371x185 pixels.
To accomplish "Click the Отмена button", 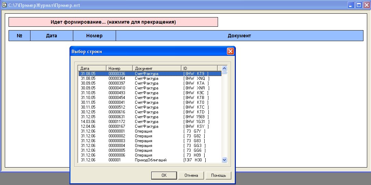I will click(x=191, y=175).
